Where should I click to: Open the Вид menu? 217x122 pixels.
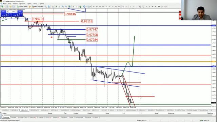9,4
